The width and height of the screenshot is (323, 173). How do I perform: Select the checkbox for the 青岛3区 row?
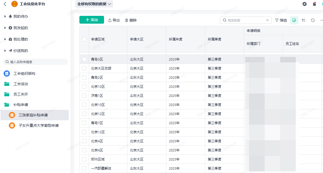click(84, 59)
